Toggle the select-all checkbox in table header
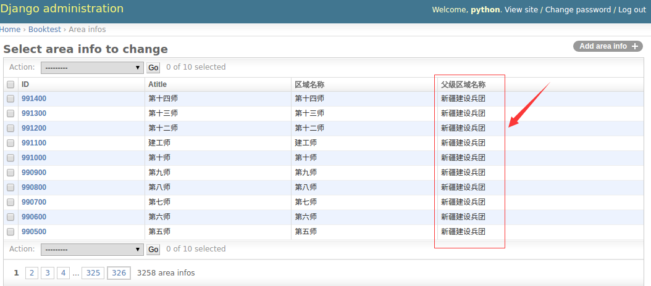 click(x=10, y=84)
